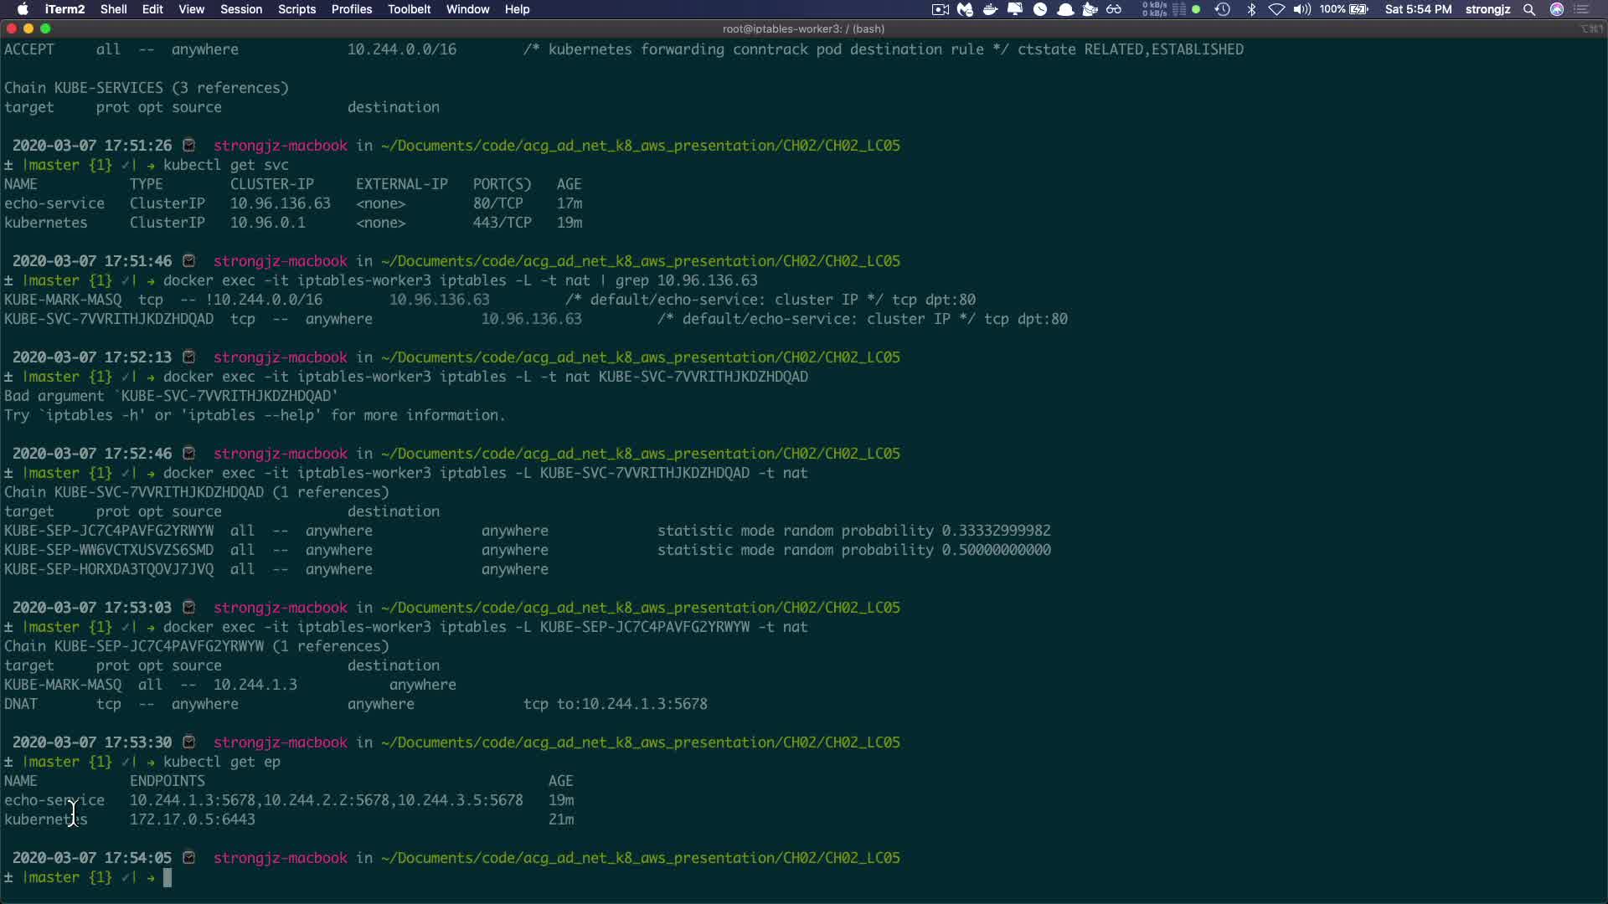
Task: Click the Bluetooth status icon
Action: pos(1251,9)
